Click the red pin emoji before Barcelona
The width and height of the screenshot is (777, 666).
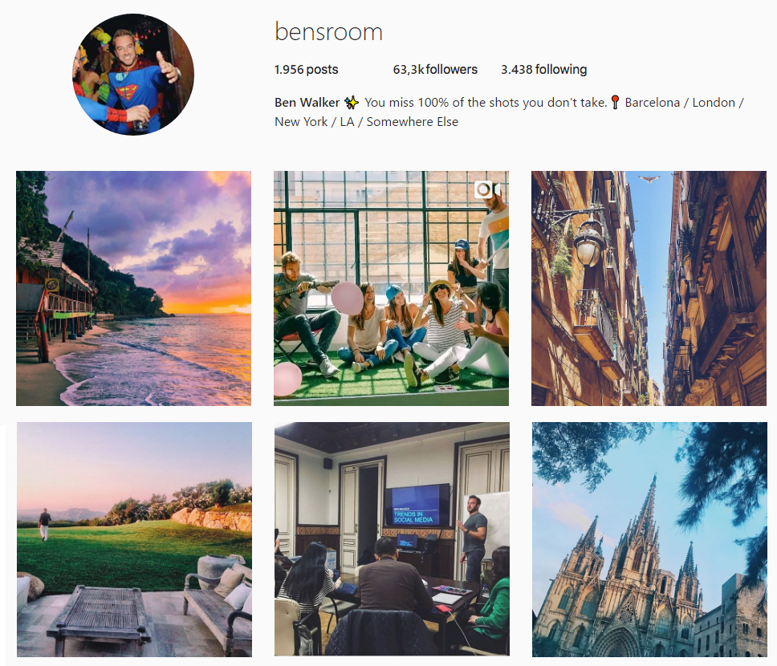615,103
